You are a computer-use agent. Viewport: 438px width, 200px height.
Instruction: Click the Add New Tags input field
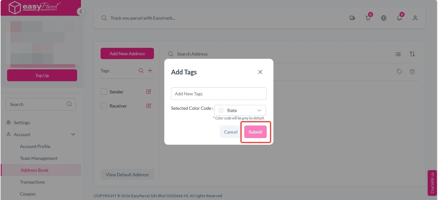[x=219, y=94]
